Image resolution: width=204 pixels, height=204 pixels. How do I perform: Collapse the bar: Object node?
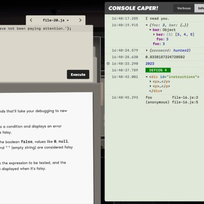click(x=150, y=30)
